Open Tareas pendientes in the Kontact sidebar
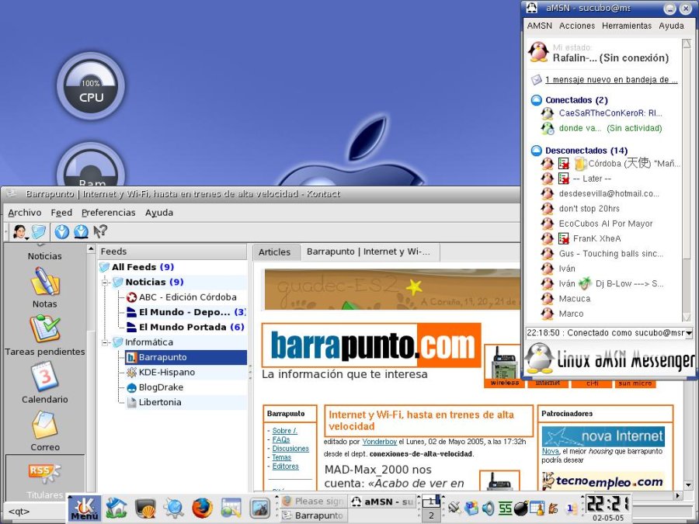699x524 pixels. tap(44, 335)
